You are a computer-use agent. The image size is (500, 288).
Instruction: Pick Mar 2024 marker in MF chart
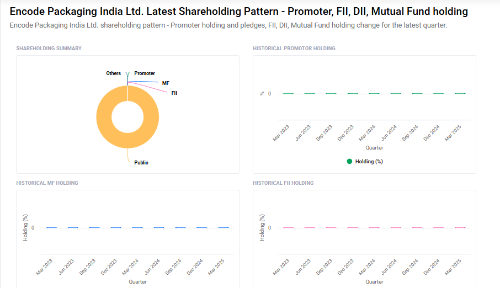pos(137,228)
